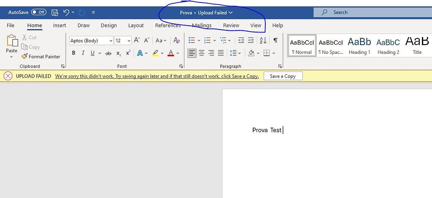Click the Decrease Indent icon
The width and height of the screenshot is (432, 198).
(241, 40)
